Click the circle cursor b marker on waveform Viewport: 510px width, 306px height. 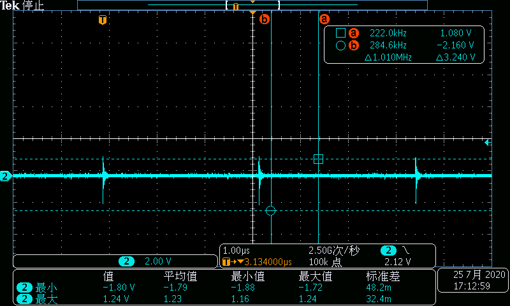pos(270,211)
